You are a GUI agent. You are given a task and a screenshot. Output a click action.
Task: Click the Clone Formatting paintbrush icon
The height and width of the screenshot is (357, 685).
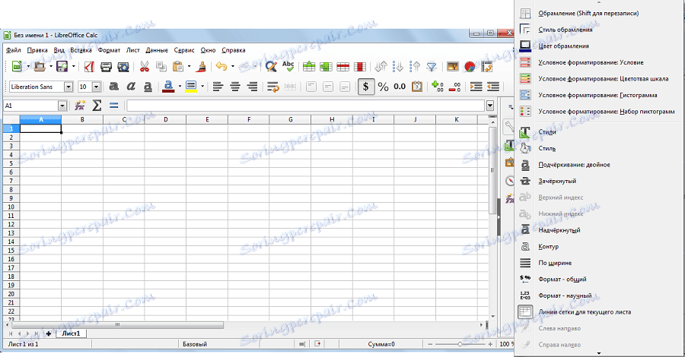[x=201, y=67]
